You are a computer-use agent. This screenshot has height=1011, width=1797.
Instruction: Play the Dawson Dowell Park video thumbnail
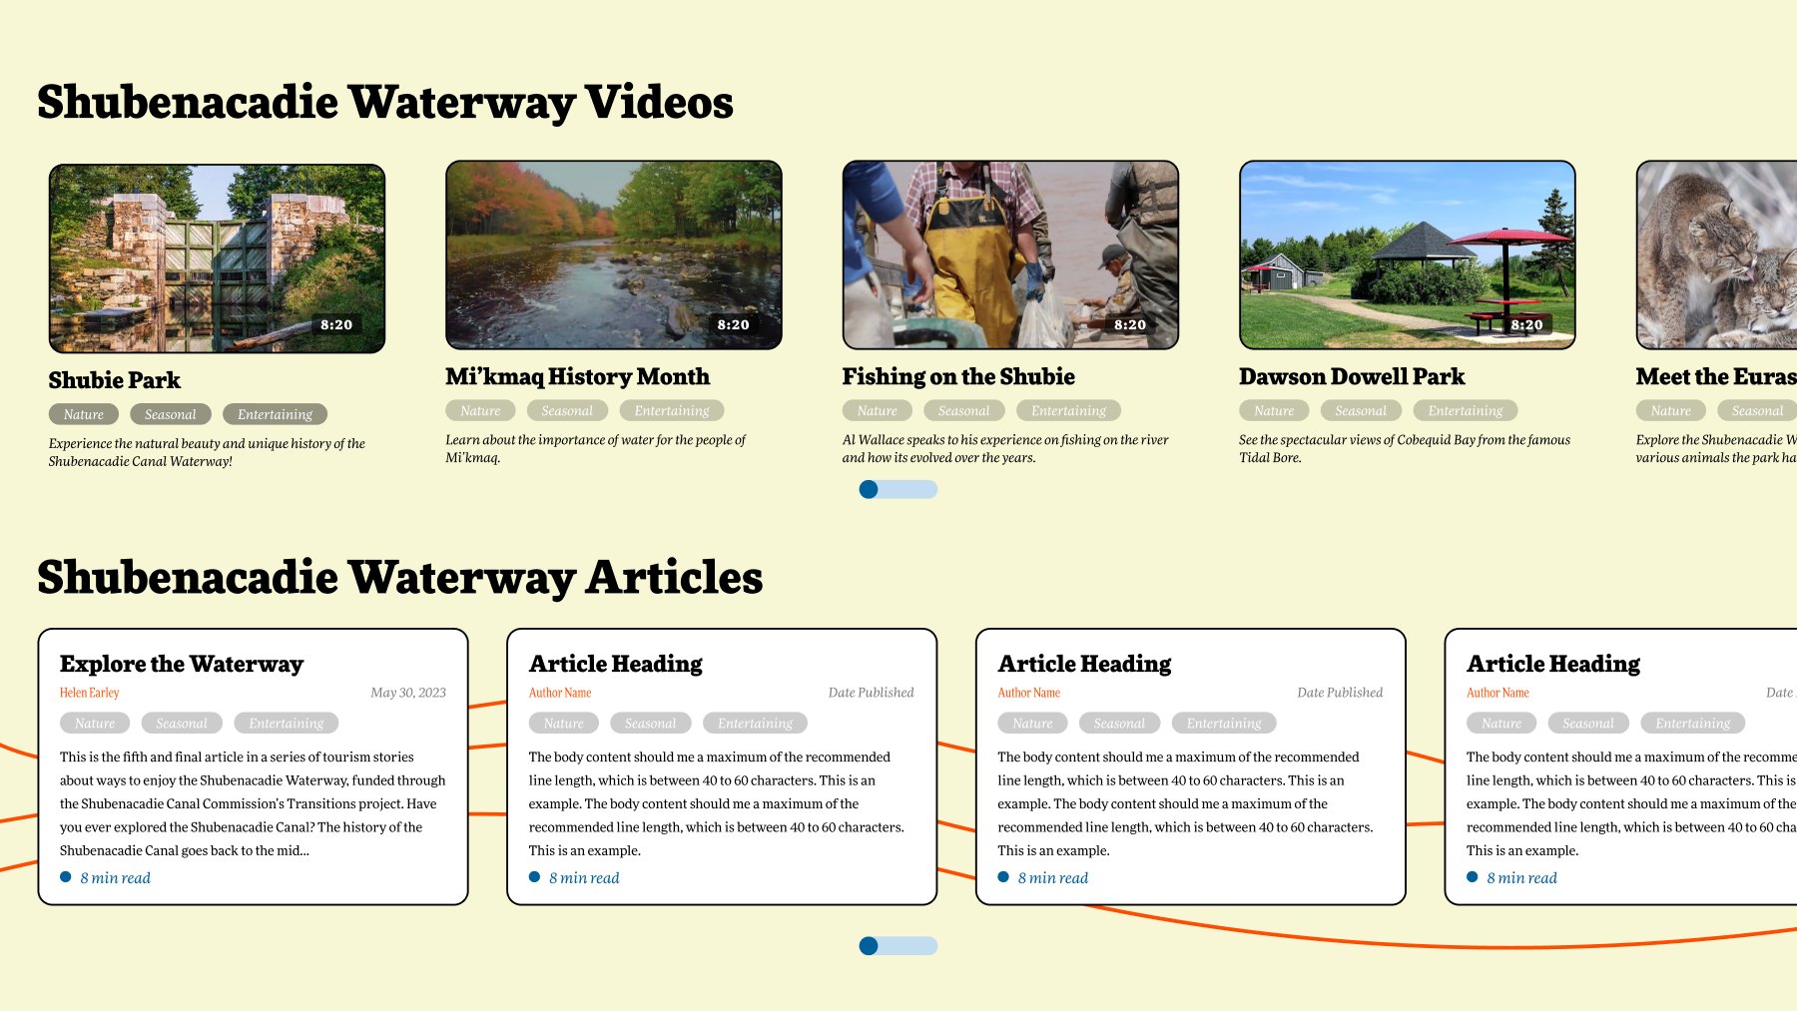(x=1408, y=254)
